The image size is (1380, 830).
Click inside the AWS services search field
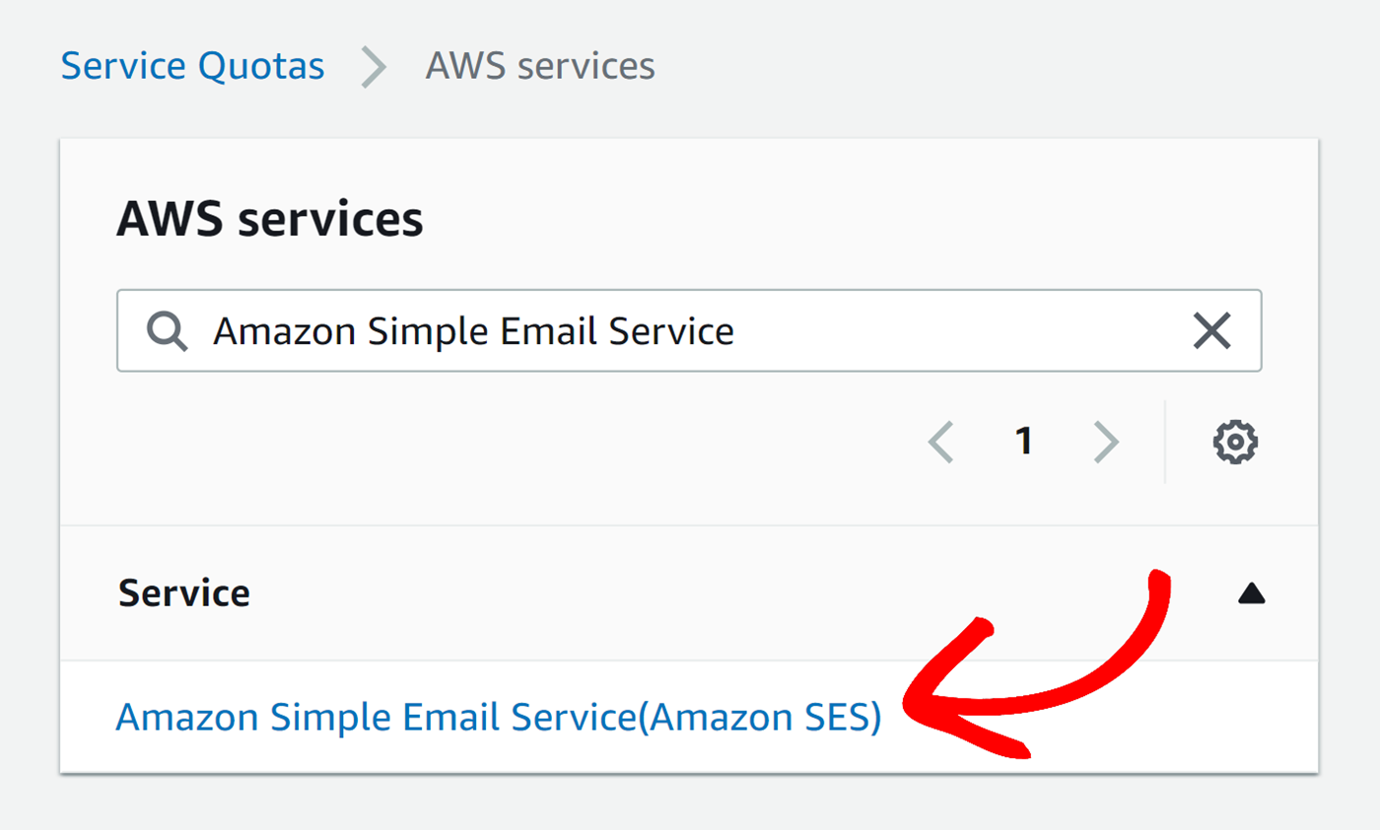[x=591, y=331]
